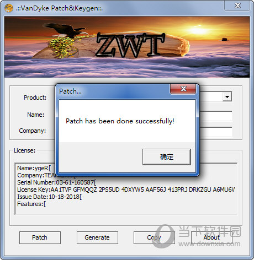Click the Copy button
This screenshot has height=260, width=254.
point(154,237)
